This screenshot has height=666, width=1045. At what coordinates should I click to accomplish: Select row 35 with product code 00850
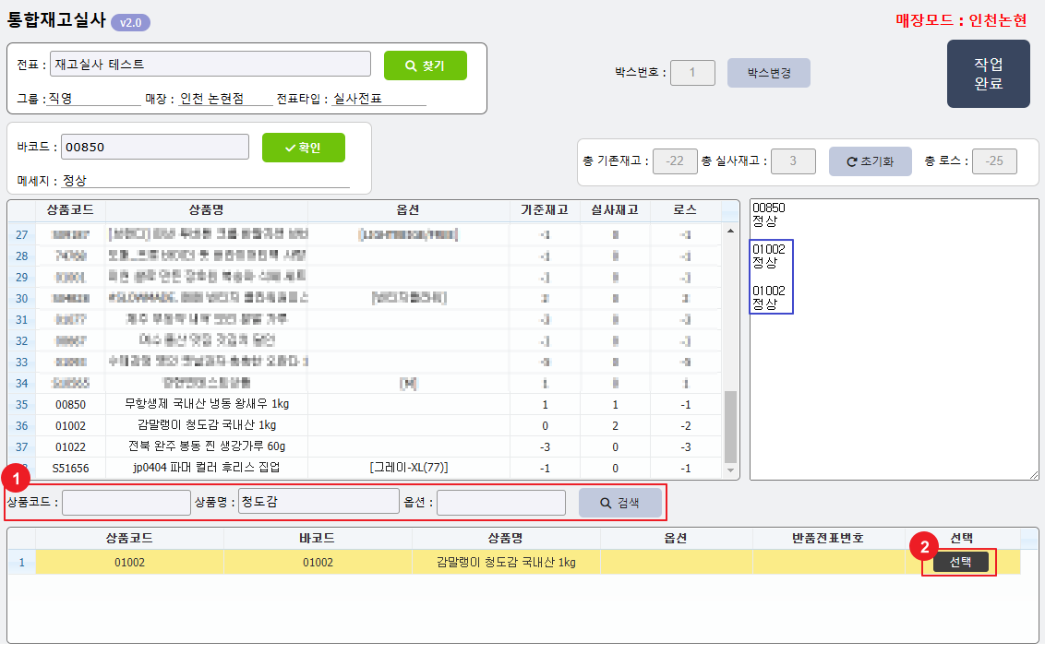369,404
